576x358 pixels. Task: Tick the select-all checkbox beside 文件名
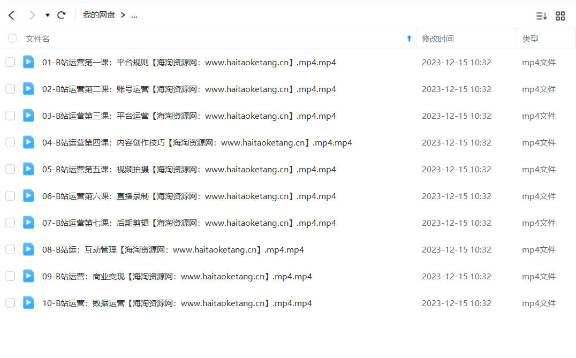[12, 39]
